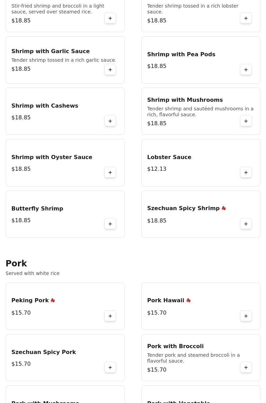
Task: Add Pork with Broccoli to order
Action: click(x=246, y=367)
